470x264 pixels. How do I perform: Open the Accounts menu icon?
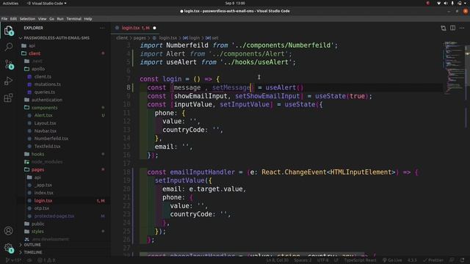[8, 230]
